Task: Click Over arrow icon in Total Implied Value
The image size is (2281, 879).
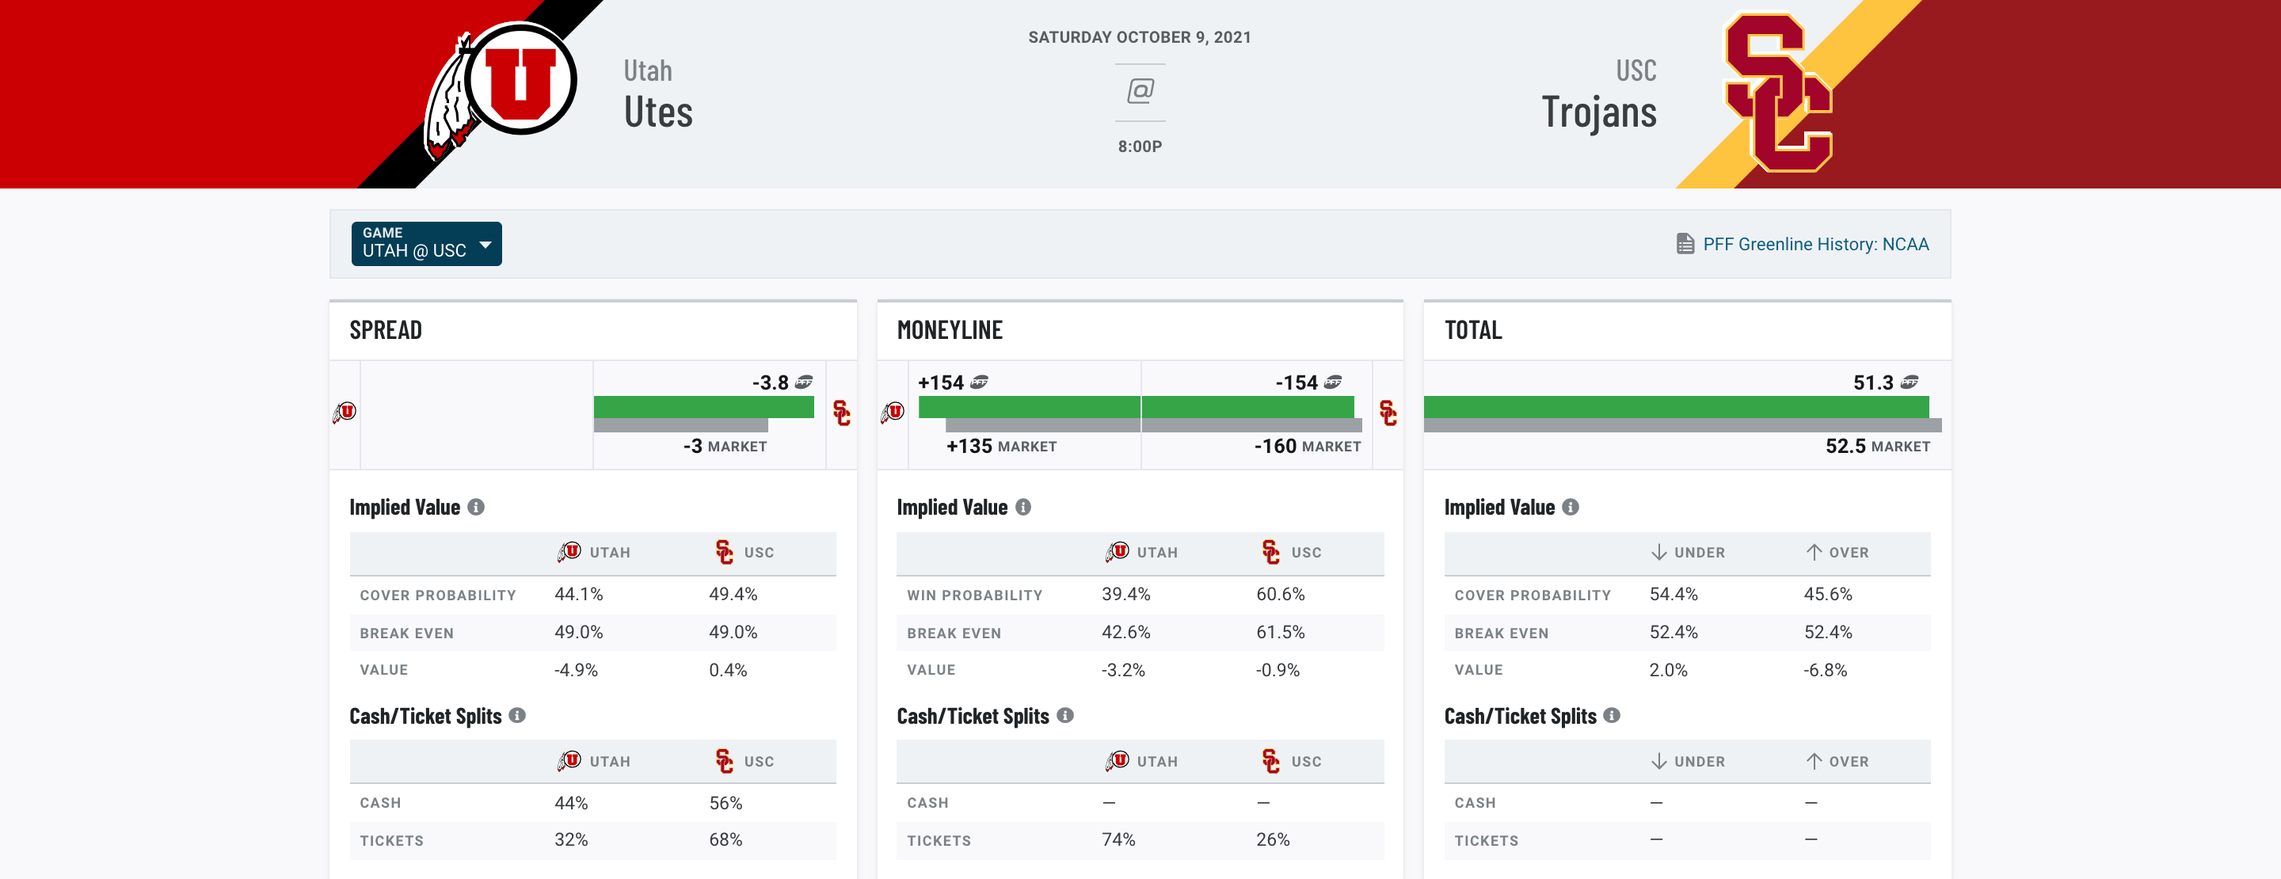Action: 1815,553
